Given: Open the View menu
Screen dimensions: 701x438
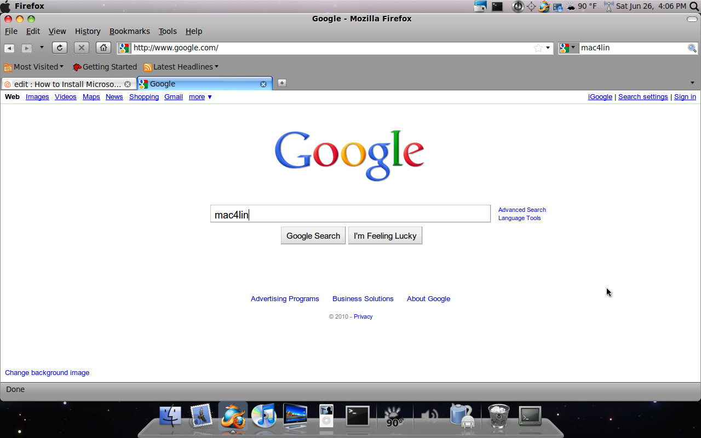Looking at the screenshot, I should pyautogui.click(x=57, y=31).
